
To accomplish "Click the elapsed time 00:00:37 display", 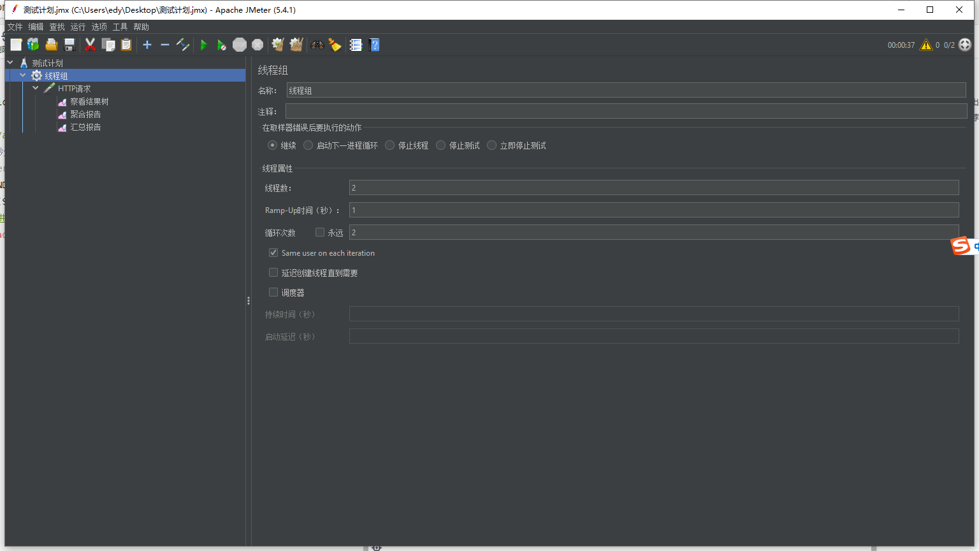I will point(901,45).
